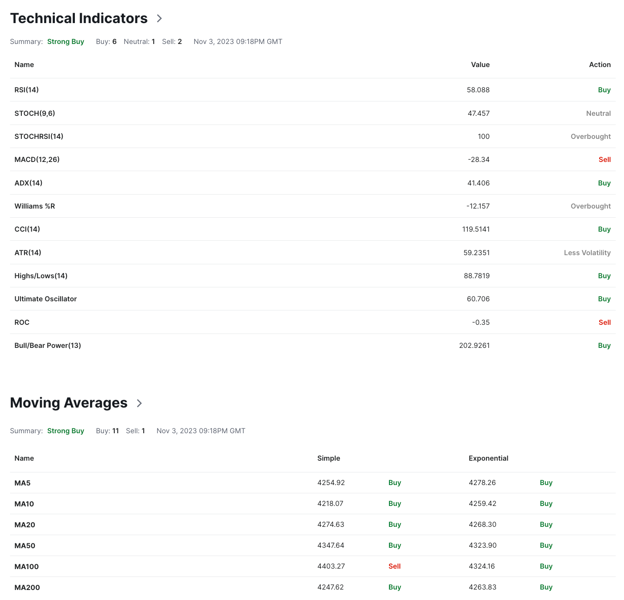Click the Less Volatility label for ATR(14)
Viewport: 624px width, 600px height.
(x=587, y=253)
